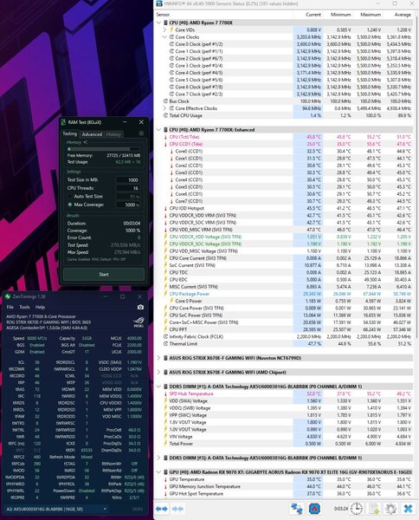Viewport: 419px width, 520px height.
Task: Select Core 0 Clock (perf #1/2) row
Action: tap(284, 44)
